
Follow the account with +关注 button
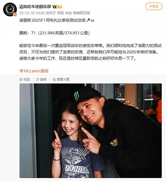154,6
